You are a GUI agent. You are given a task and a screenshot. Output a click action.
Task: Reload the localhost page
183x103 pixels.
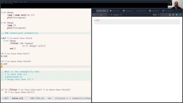click(x=101, y=15)
